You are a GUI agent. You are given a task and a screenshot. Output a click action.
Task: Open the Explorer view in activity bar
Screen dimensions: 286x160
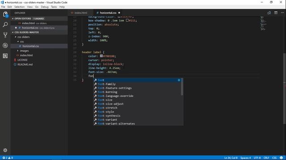[5, 14]
